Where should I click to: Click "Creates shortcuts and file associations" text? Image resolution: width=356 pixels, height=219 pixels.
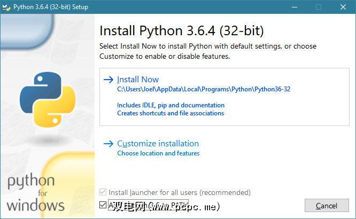171,113
